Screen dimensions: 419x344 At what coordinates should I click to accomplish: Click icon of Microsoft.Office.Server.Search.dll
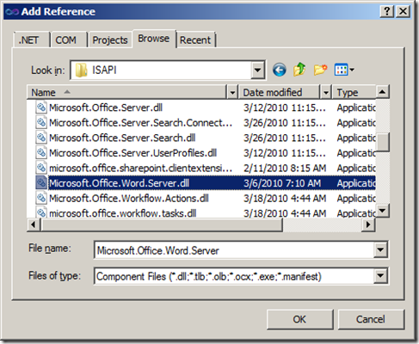click(41, 138)
